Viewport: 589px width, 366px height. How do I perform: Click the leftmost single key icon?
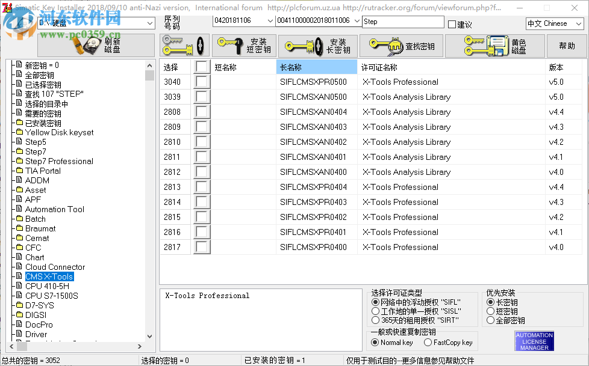tap(184, 45)
